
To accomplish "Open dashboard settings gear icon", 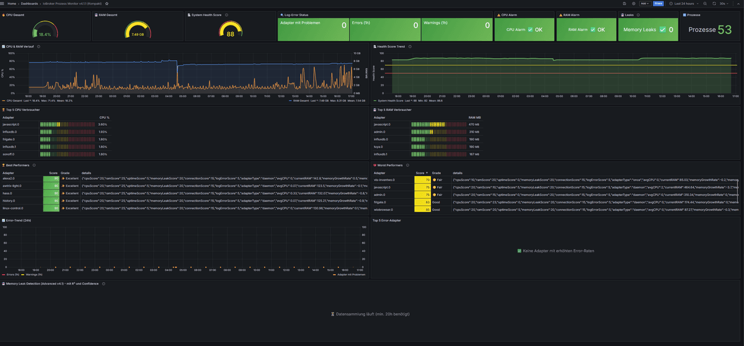I will pyautogui.click(x=633, y=3).
